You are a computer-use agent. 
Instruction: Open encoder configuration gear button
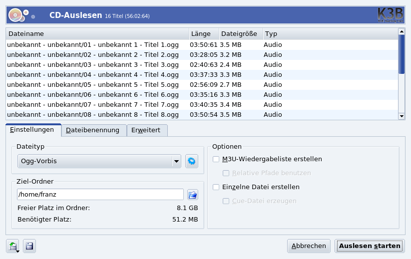[192, 161]
